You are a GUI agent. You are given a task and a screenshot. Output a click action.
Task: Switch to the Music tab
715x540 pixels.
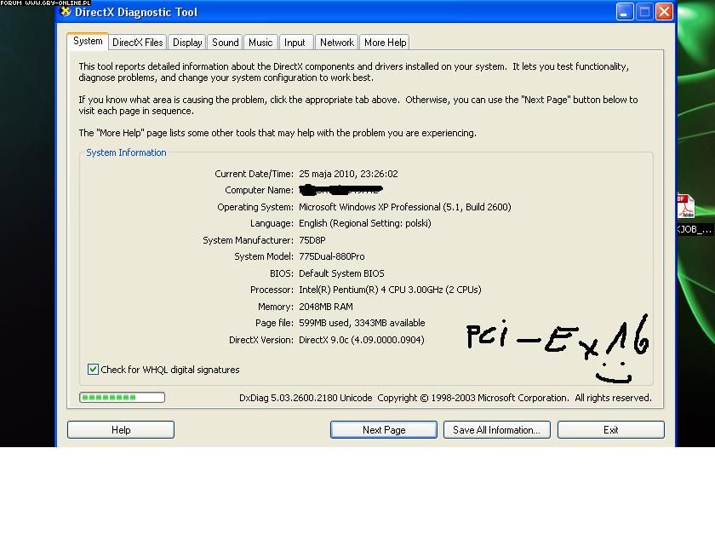point(260,43)
